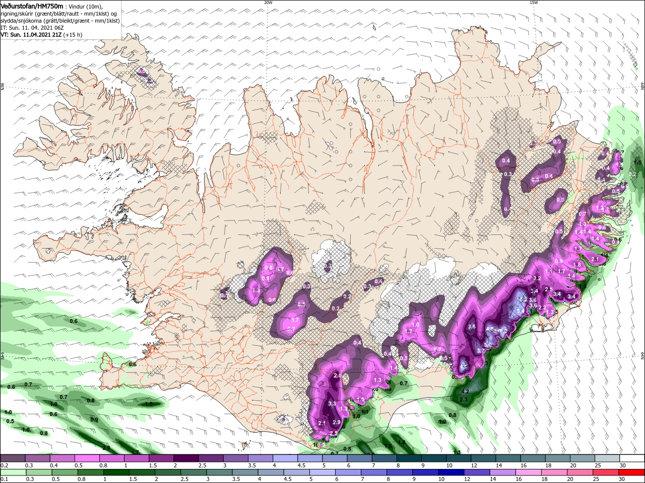Click the '15W' longitude label at top

coord(534,3)
